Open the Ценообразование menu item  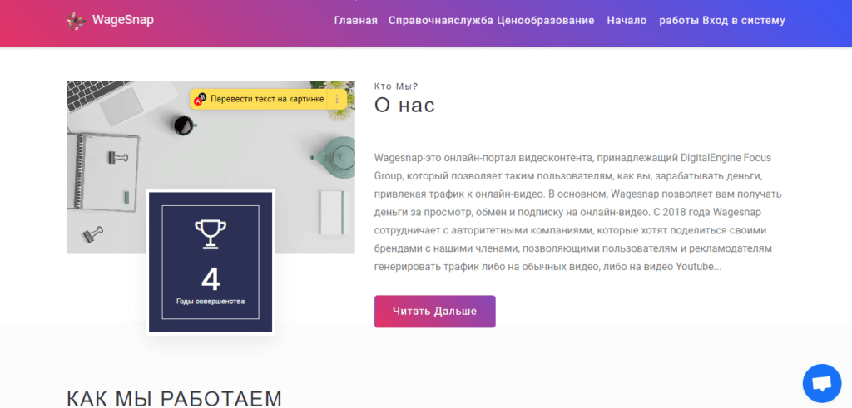tap(546, 21)
